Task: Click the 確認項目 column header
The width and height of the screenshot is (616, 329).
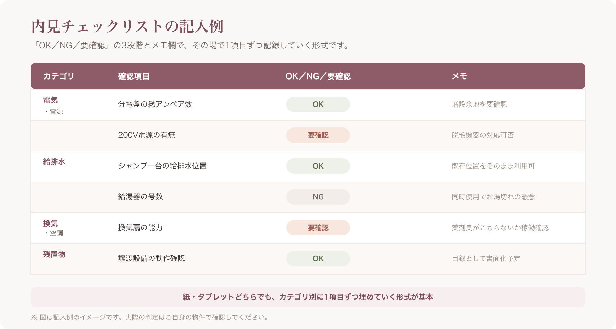Action: click(x=134, y=76)
